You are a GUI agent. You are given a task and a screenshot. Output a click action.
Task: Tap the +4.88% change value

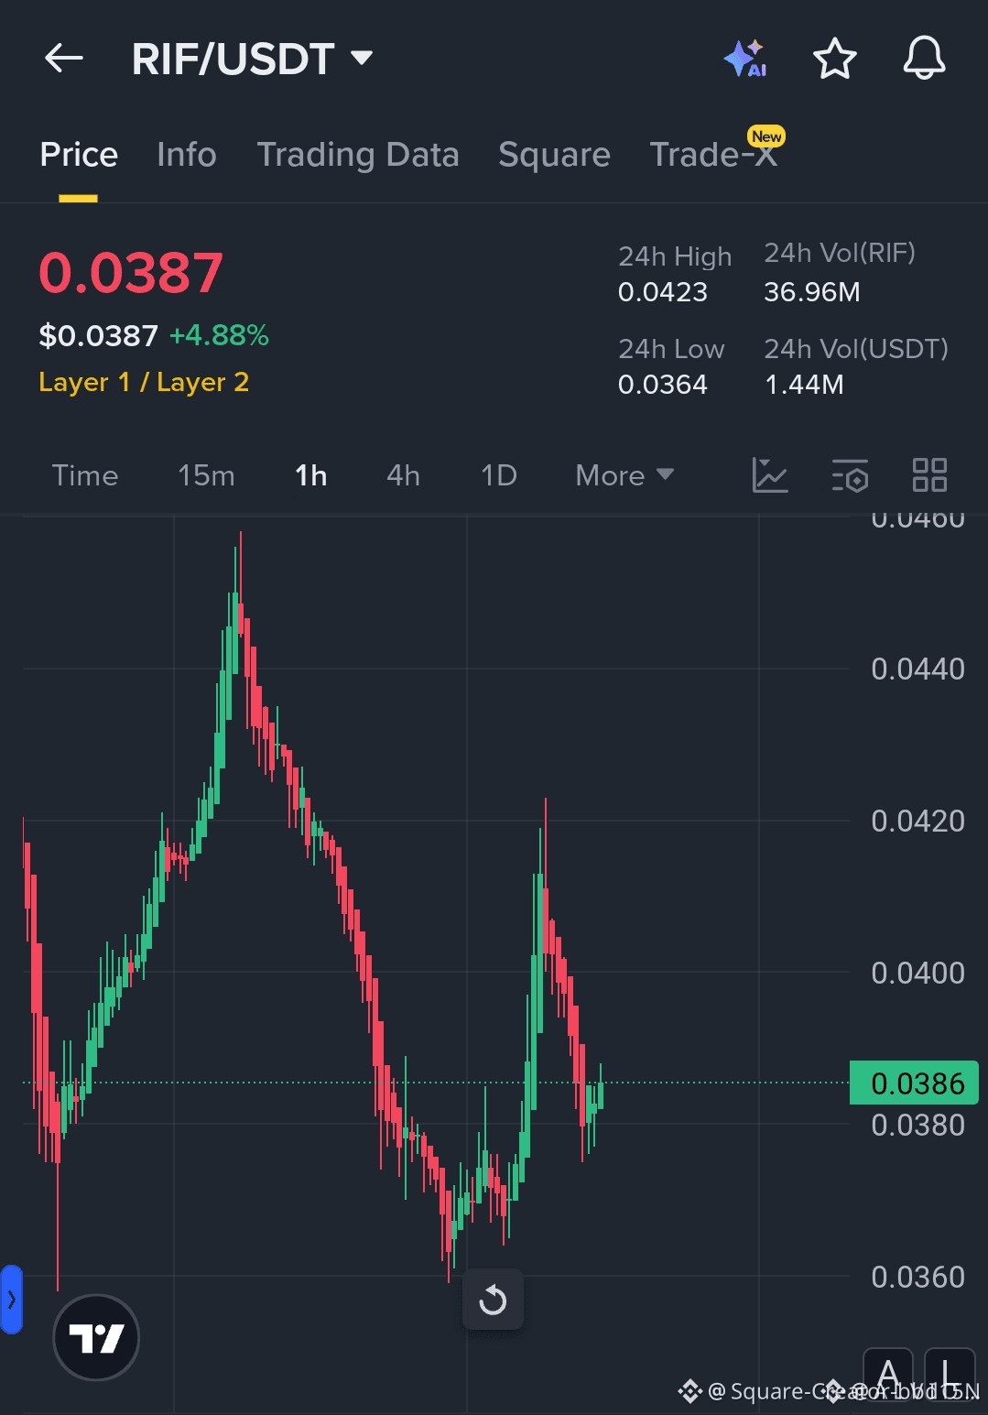219,335
